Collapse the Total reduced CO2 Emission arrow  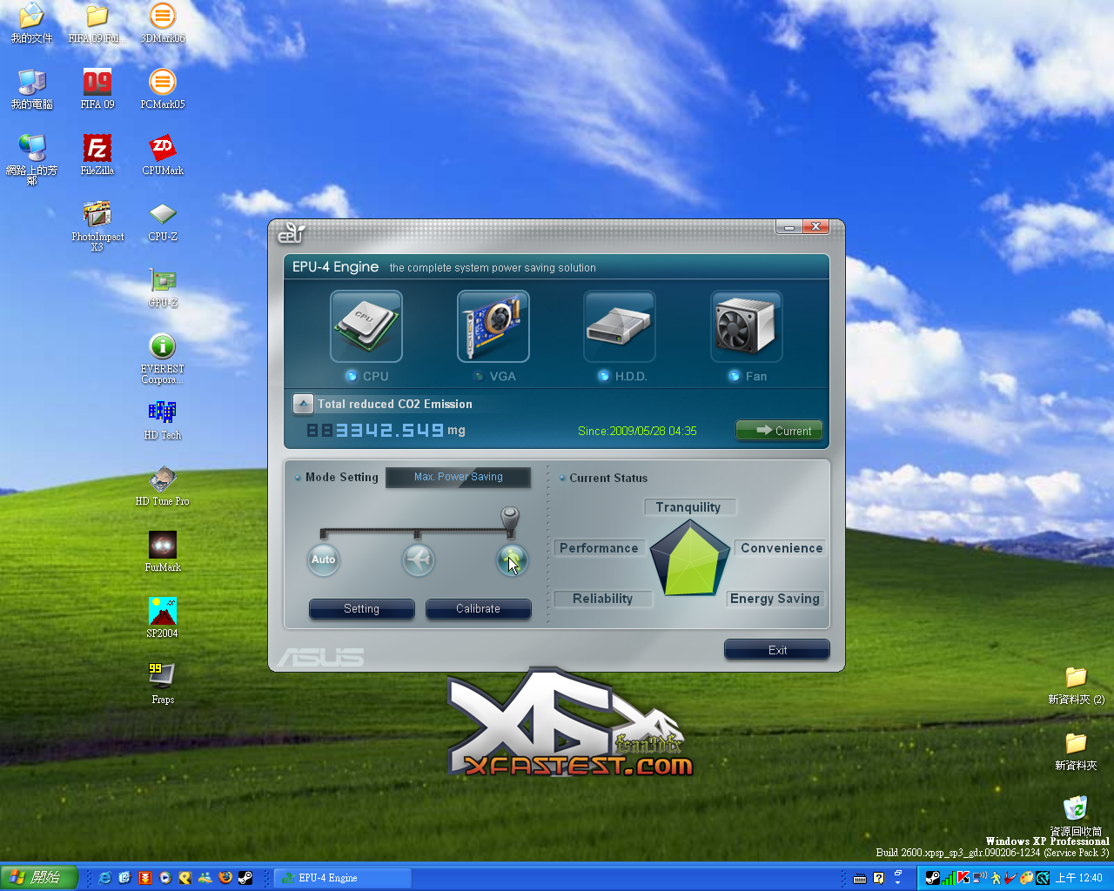tap(303, 404)
